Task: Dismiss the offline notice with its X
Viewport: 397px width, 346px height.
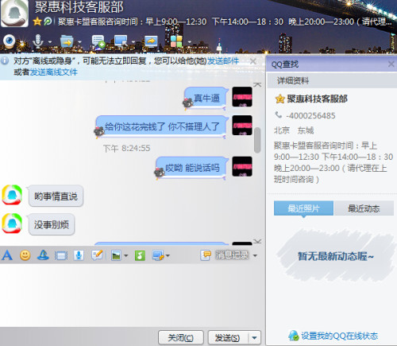Action: pos(252,61)
